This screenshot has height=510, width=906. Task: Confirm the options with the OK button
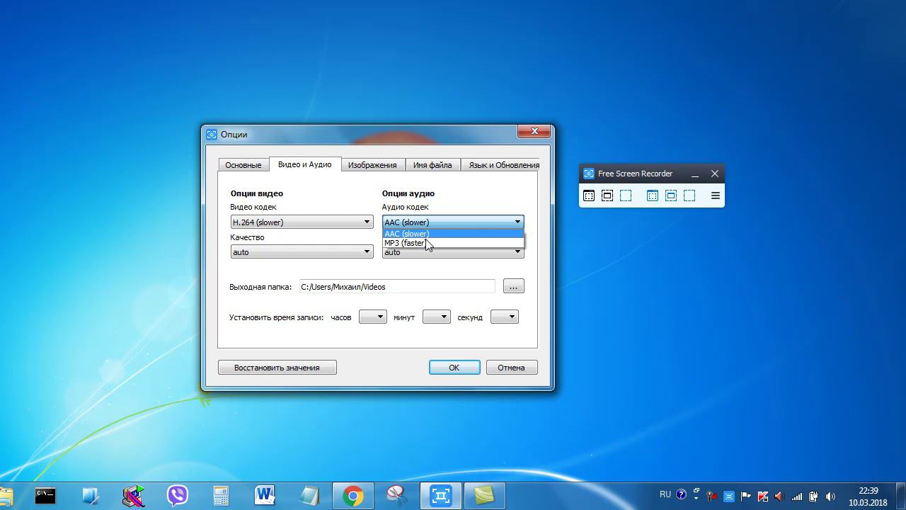tap(454, 368)
